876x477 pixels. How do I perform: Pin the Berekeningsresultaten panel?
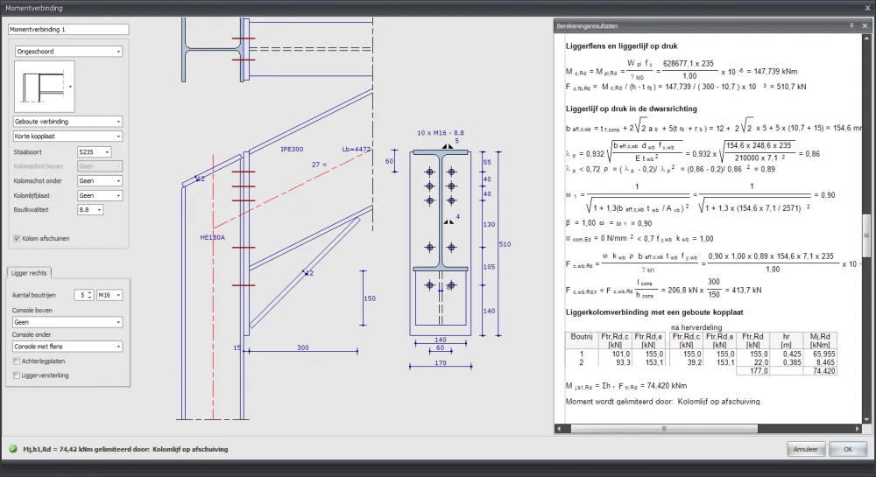pyautogui.click(x=852, y=25)
